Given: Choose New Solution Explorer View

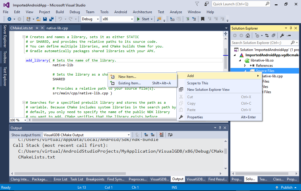Looking at the screenshot, I should [x=219, y=90].
